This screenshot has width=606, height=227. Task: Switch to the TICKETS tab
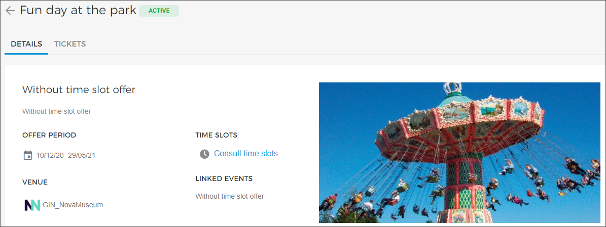pos(70,44)
